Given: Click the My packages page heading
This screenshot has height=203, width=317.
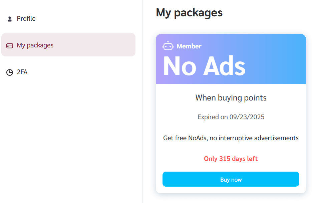Looking at the screenshot, I should pos(189,13).
